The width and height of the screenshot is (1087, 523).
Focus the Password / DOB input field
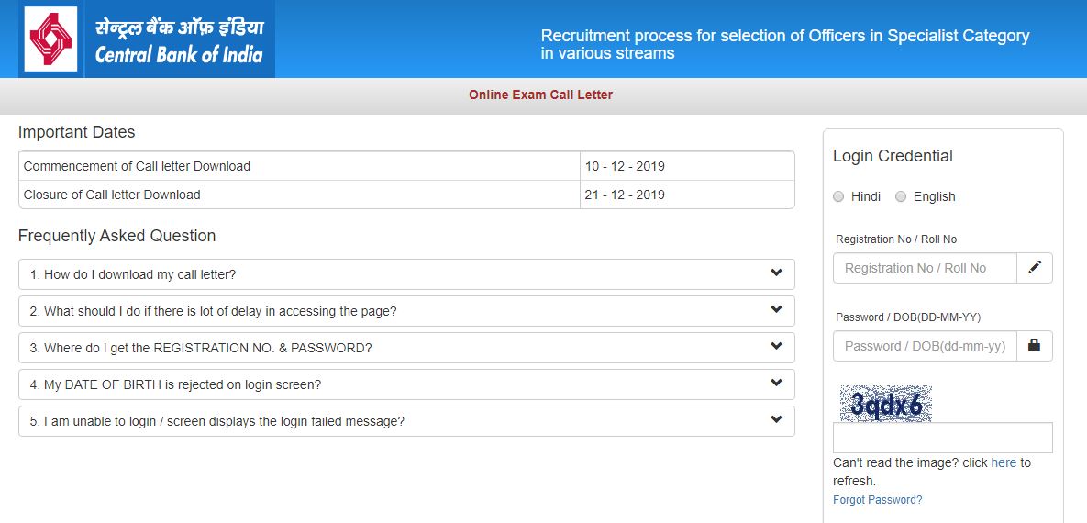(925, 346)
